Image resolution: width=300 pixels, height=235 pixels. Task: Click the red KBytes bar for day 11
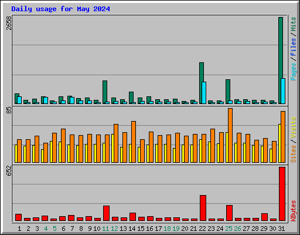coord(106,213)
